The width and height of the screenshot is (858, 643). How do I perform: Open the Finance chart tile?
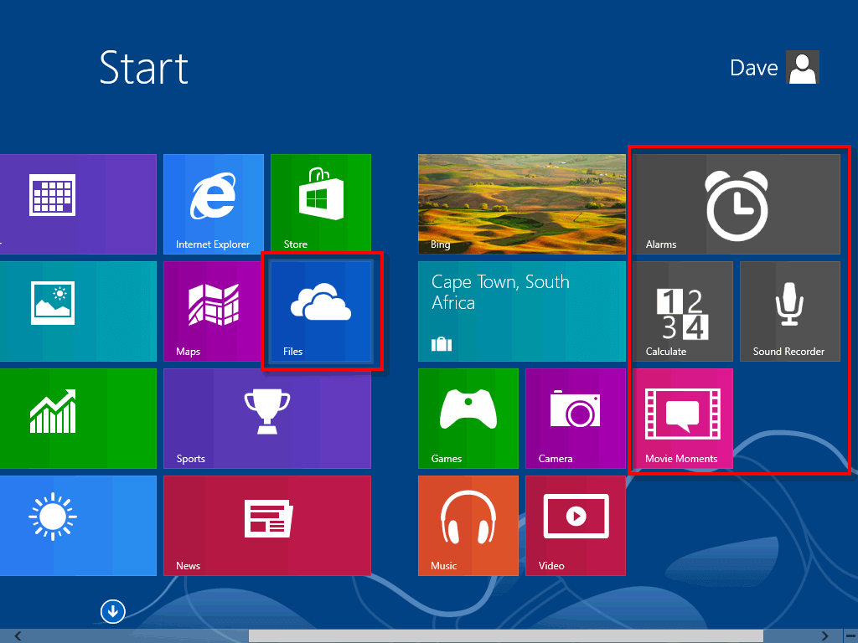pyautogui.click(x=78, y=419)
